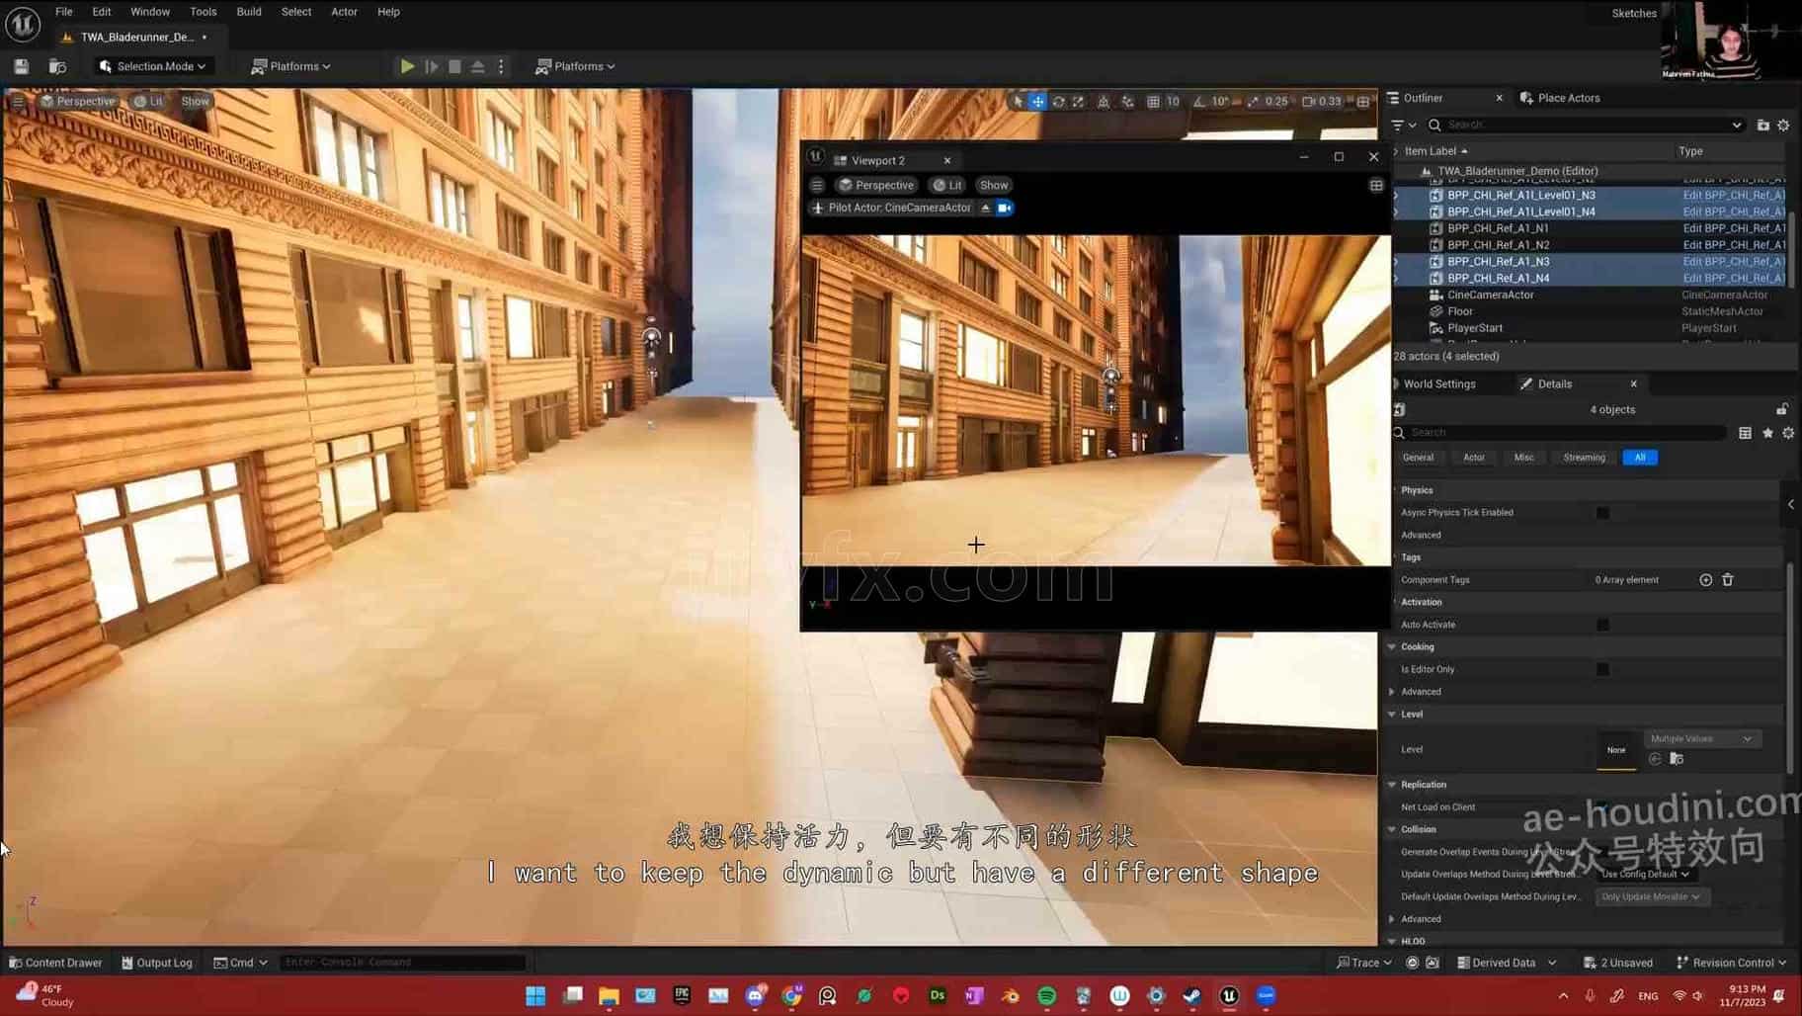1802x1016 pixels.
Task: Click the browse content icon beside Save
Action: pos(57,66)
